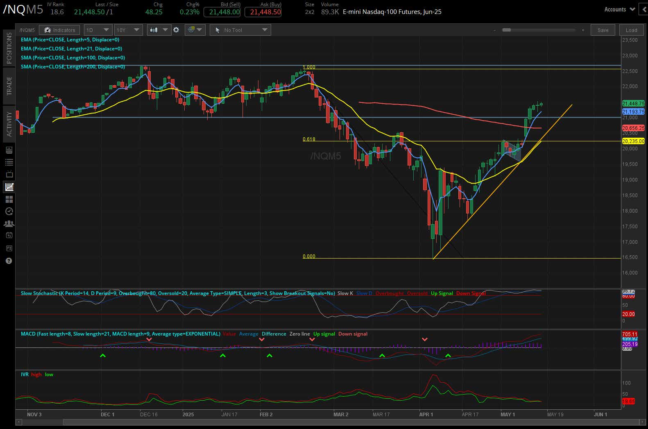Click the 20,235.00 yellow price tag
This screenshot has width=648, height=429.
tap(633, 141)
